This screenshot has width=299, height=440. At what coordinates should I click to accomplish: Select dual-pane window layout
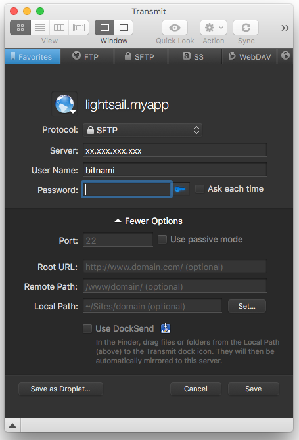[x=124, y=28]
